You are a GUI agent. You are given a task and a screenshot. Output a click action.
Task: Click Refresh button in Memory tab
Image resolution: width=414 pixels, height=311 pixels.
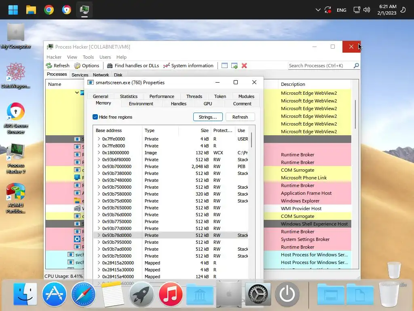click(240, 117)
